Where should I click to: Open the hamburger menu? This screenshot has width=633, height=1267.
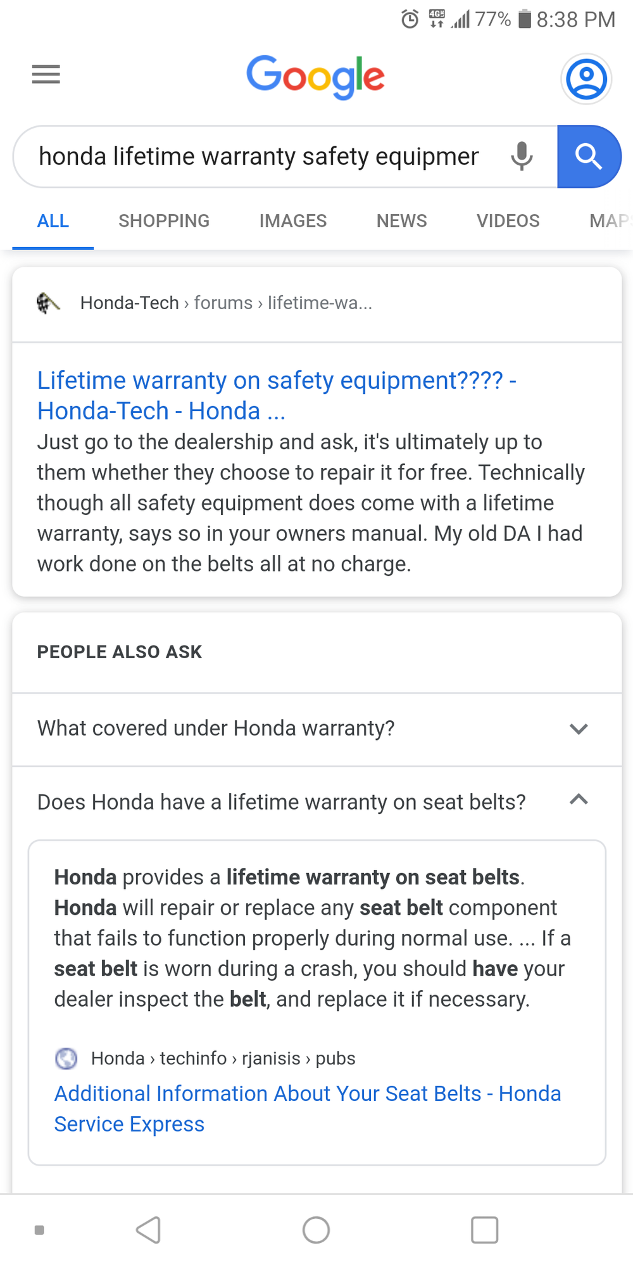coord(46,75)
